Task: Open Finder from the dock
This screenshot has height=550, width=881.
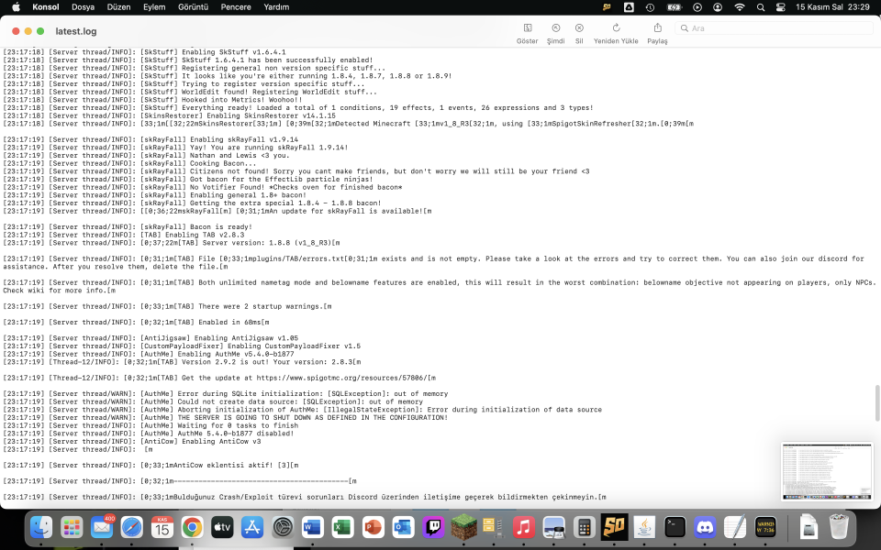Action: pyautogui.click(x=41, y=527)
